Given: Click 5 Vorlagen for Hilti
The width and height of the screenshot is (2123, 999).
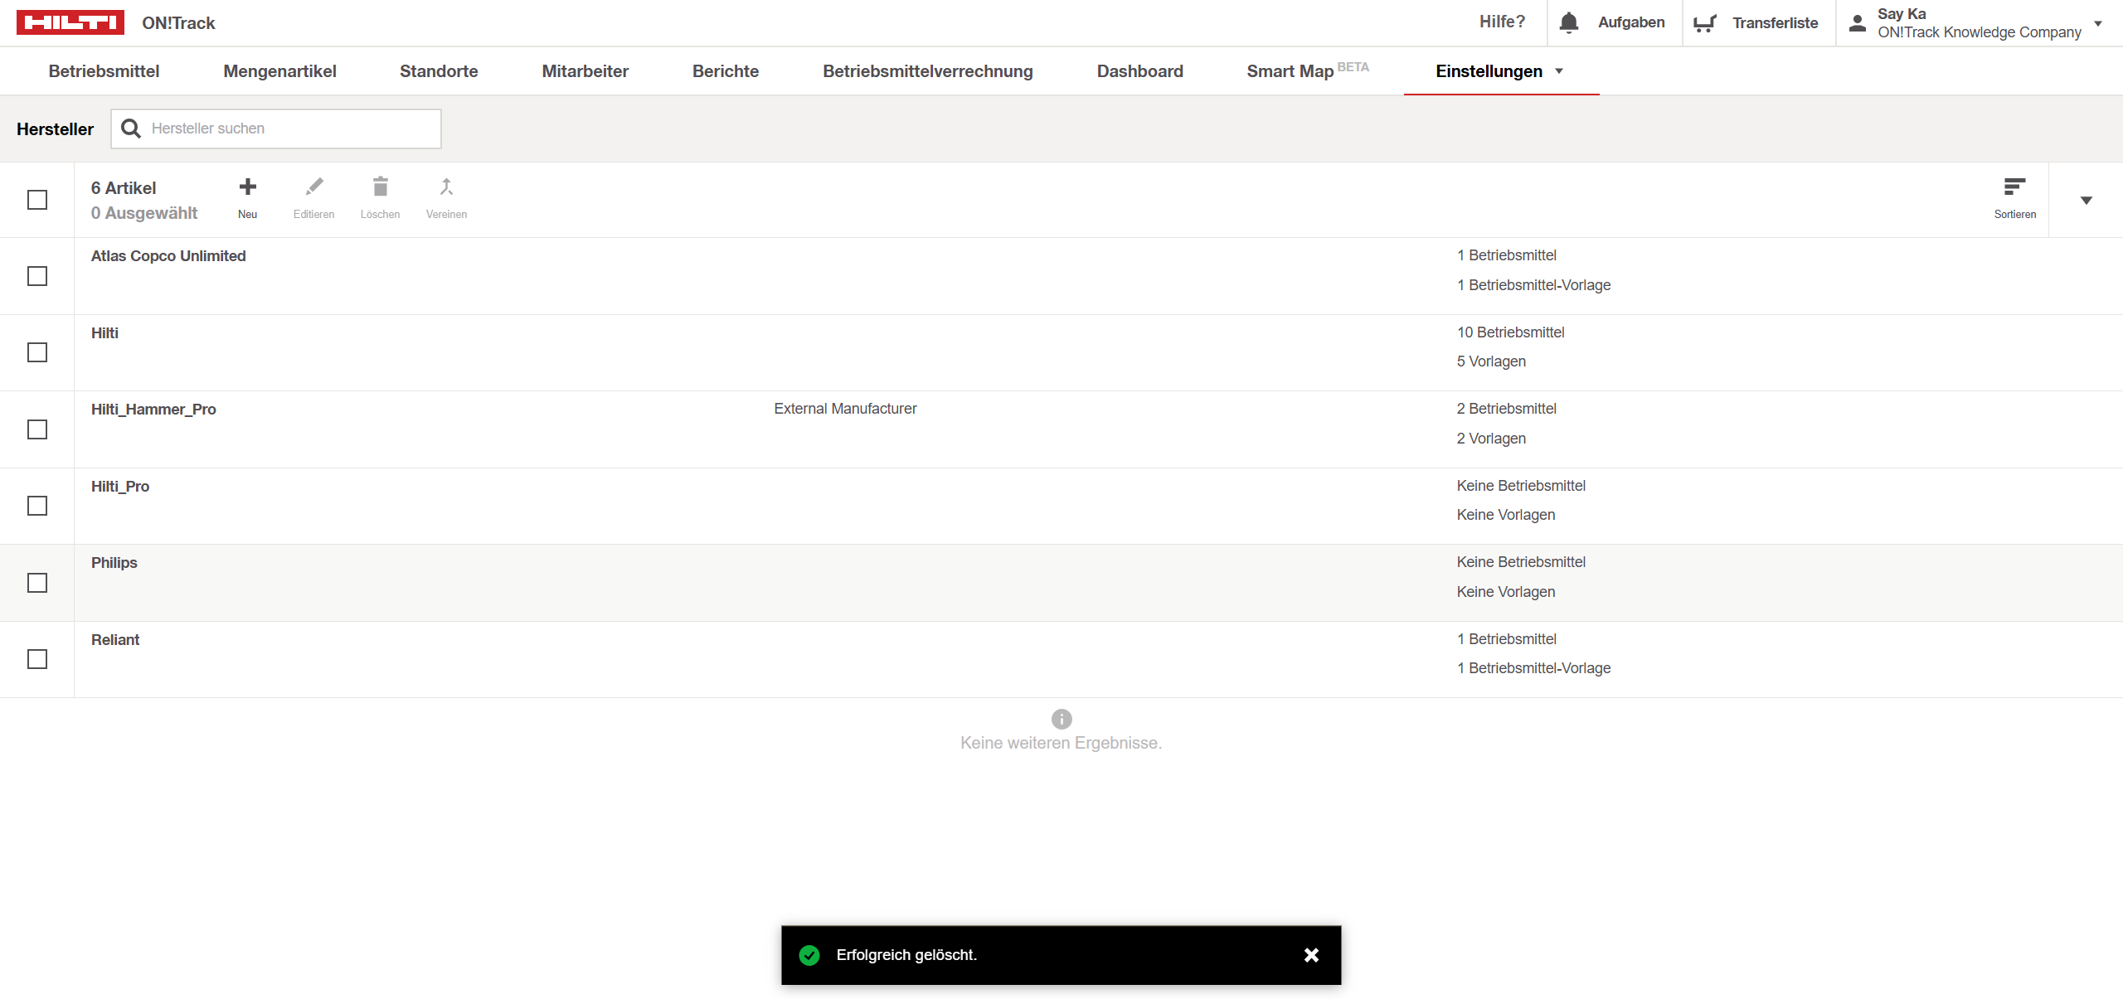Looking at the screenshot, I should [1491, 361].
